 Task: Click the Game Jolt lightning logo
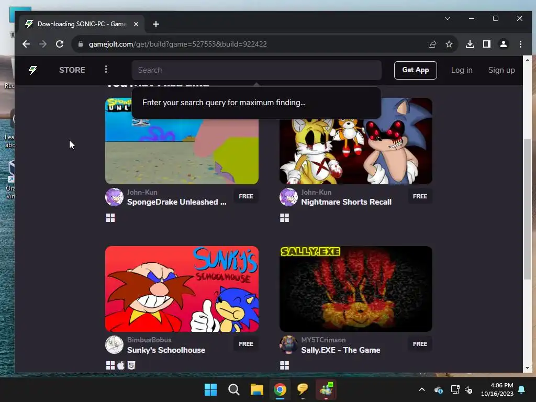point(33,70)
